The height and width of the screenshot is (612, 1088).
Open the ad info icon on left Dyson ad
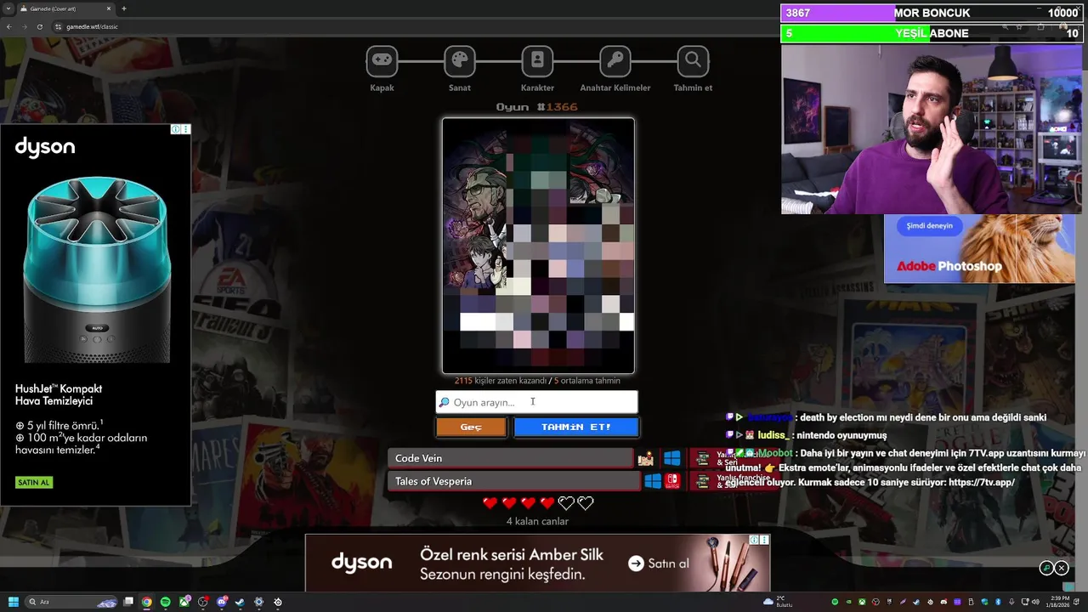point(175,129)
